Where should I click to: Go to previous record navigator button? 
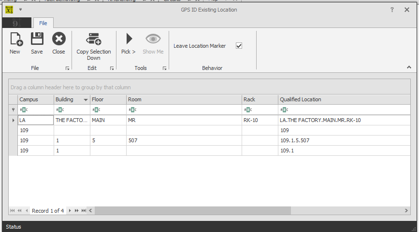27,211
